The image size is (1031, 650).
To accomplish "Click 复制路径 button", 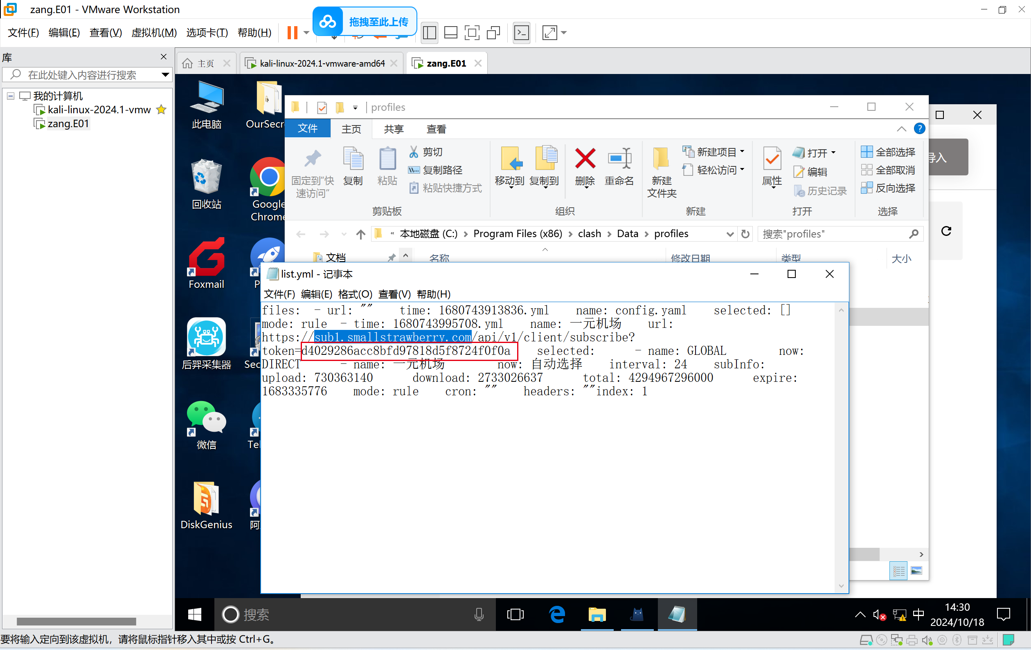I will click(x=435, y=170).
